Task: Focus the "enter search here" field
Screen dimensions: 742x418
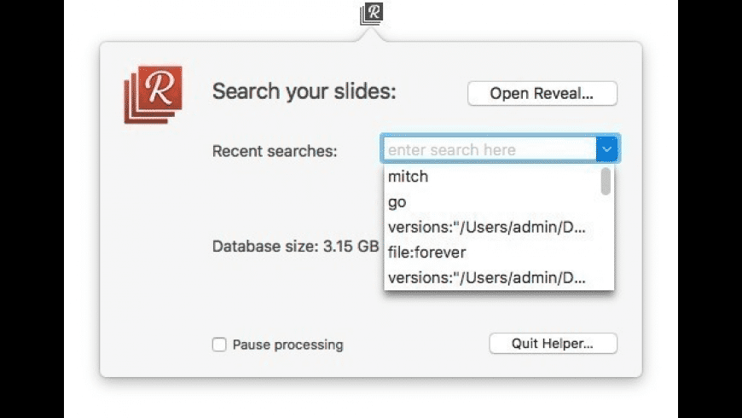Action: (x=490, y=150)
